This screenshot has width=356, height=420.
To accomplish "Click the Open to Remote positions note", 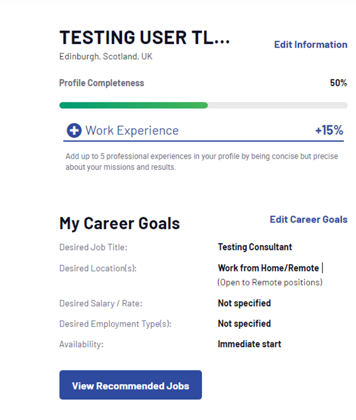I will point(270,282).
